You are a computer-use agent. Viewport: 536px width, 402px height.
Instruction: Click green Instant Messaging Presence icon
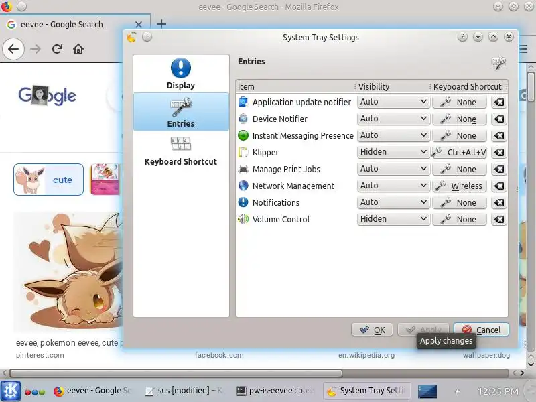[x=243, y=135]
